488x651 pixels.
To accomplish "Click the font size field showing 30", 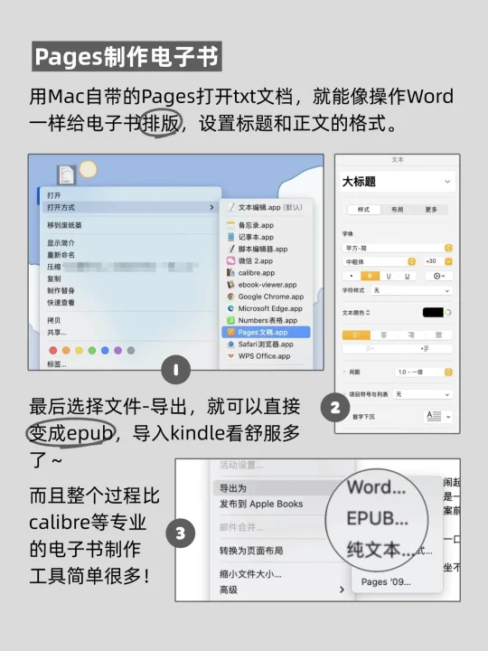I will coord(433,261).
